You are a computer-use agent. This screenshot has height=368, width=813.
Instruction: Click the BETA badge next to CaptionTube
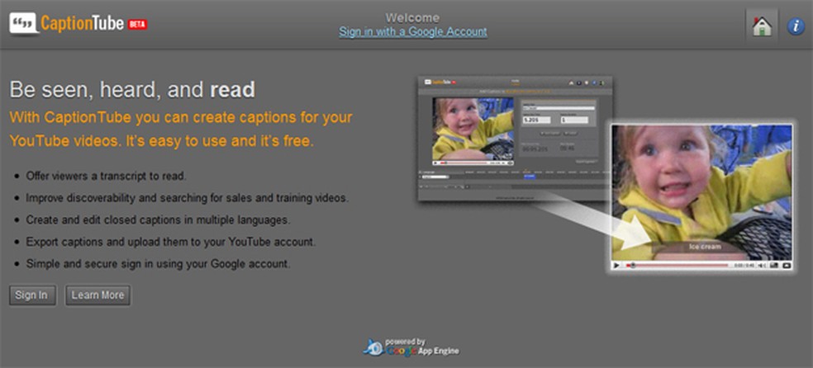pos(137,24)
